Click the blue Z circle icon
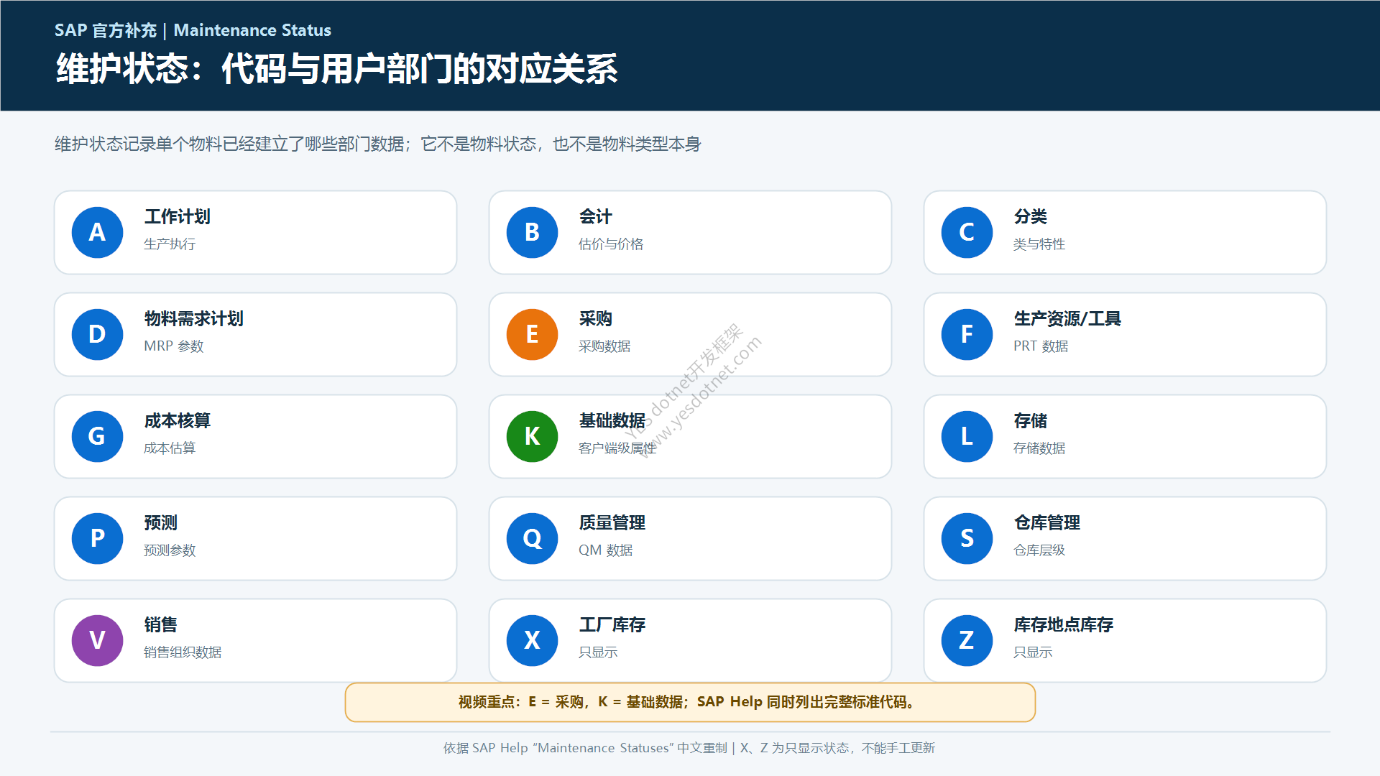This screenshot has width=1380, height=776. click(967, 640)
